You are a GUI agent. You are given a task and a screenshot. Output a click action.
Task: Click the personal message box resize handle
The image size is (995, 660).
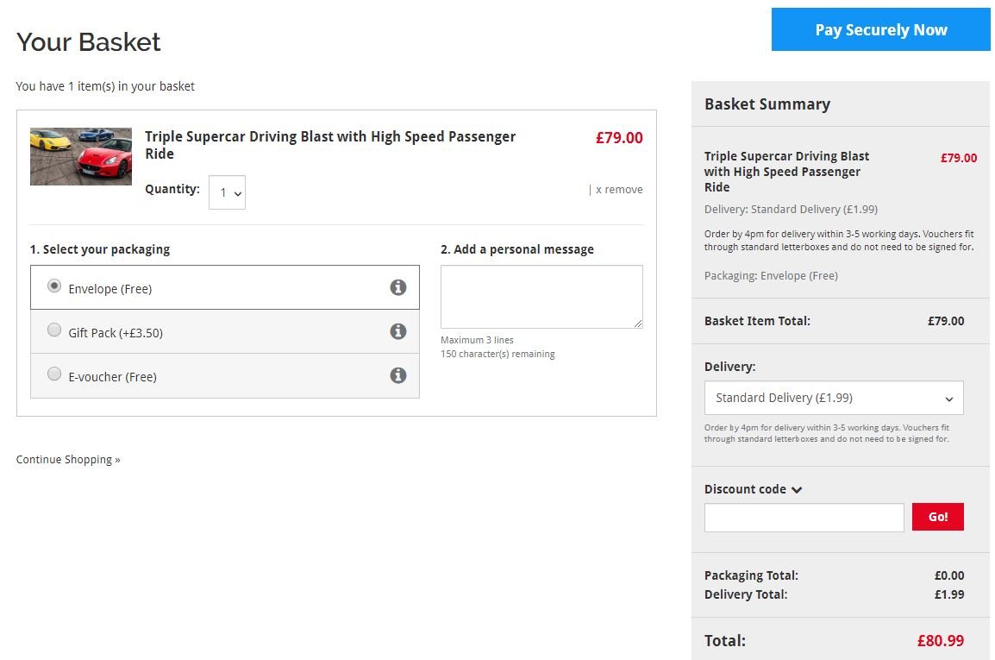point(638,324)
